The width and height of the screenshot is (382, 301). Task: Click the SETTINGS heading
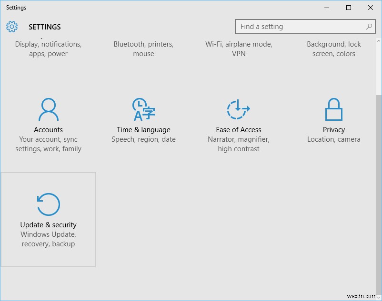pos(44,27)
